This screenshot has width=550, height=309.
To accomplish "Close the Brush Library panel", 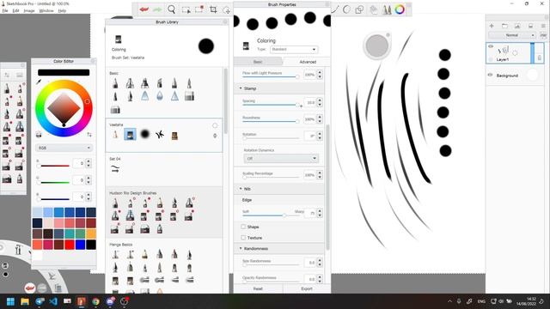I will pyautogui.click(x=225, y=21).
